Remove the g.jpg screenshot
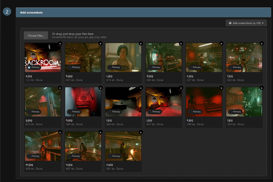273x182 pixels. point(60,88)
